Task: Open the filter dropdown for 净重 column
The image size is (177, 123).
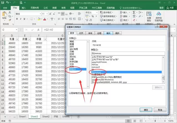Action: [x=45, y=39]
